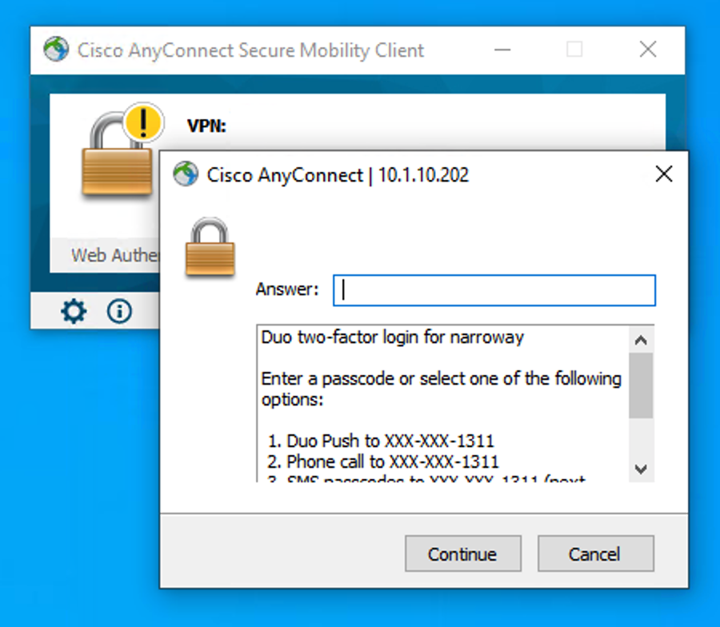This screenshot has width=720, height=627.
Task: Open AnyConnect settings with the gear icon
Action: [x=73, y=311]
